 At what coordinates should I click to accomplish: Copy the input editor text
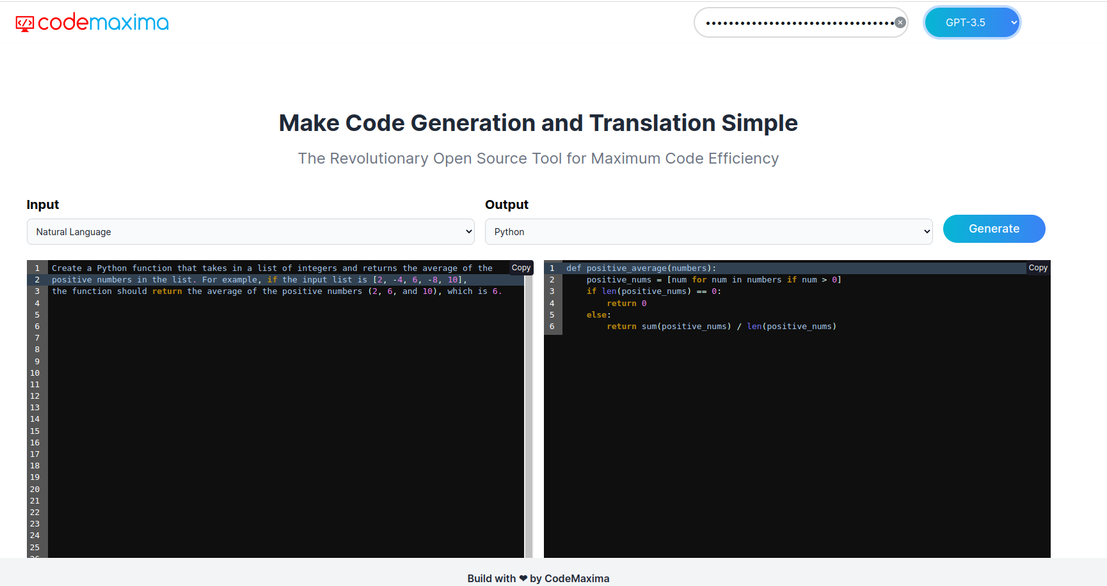point(521,268)
